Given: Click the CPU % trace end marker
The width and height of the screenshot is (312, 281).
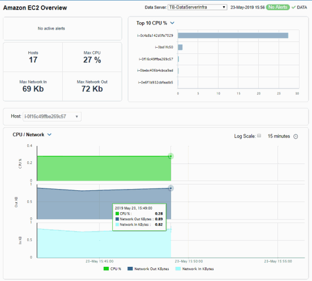Looking at the screenshot, I should click(x=170, y=156).
